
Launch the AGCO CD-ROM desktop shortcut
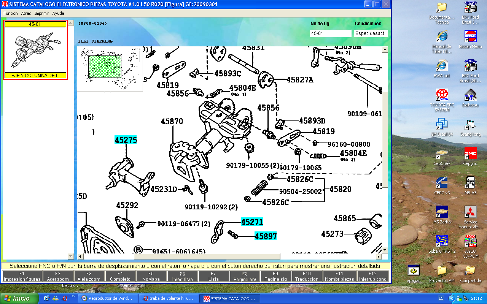coord(470,241)
